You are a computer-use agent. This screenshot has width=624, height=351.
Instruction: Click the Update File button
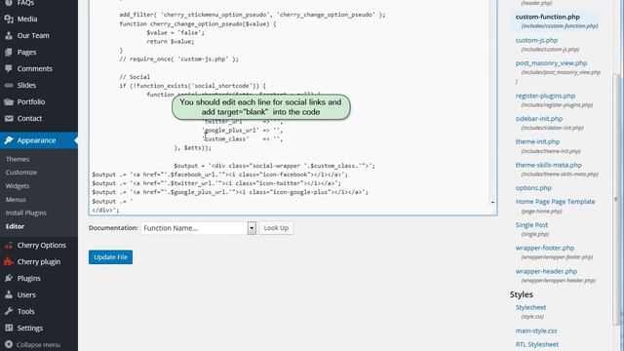110,257
